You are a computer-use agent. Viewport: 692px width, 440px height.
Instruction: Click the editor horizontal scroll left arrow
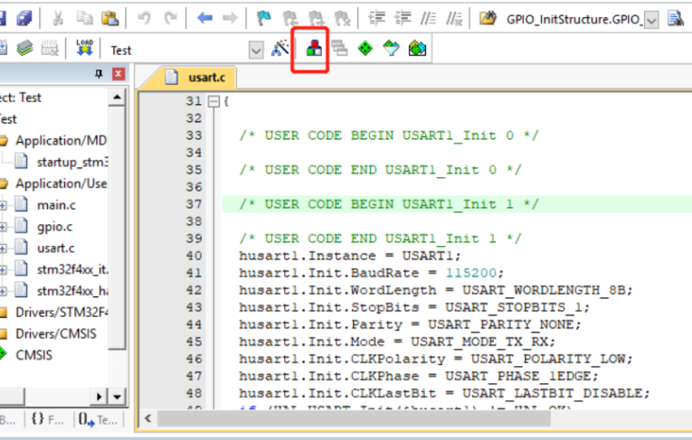(x=148, y=418)
